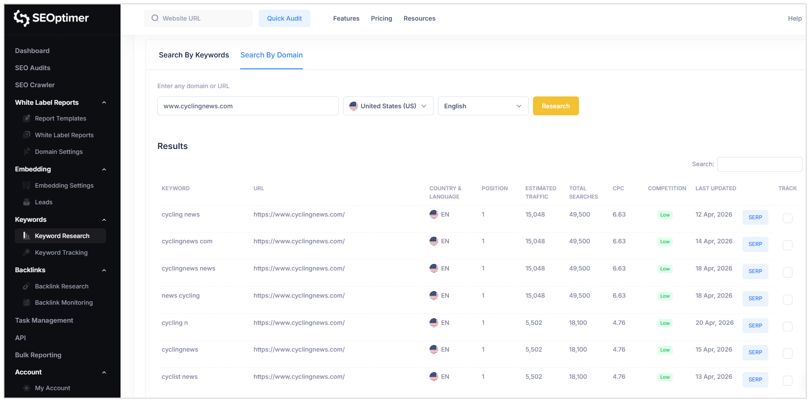Sort by the Estimated Traffic column header
The width and height of the screenshot is (810, 402).
[540, 192]
